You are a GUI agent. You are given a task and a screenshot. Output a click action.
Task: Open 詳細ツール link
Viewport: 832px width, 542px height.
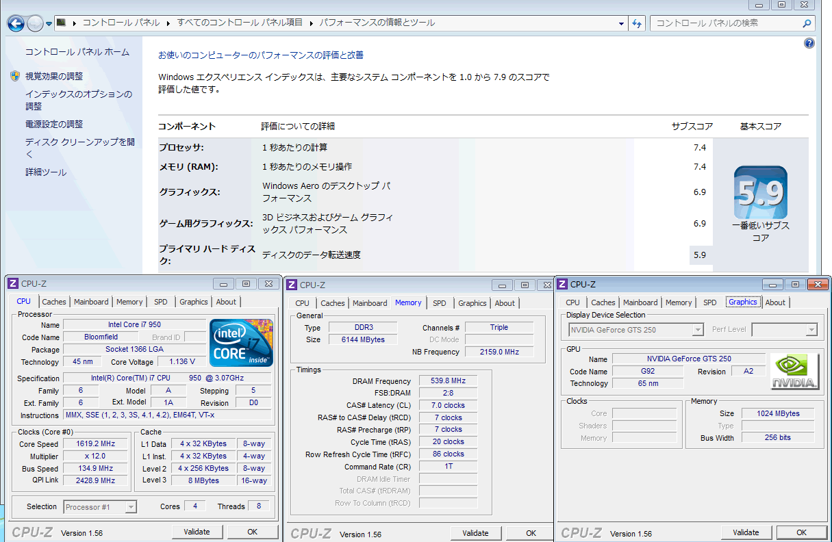coord(46,172)
